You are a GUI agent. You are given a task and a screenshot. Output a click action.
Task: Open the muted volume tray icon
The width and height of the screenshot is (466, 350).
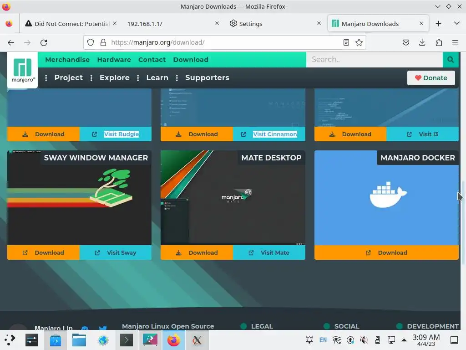(364, 340)
